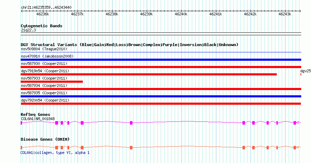Click the 46238k ruler tick label
Image resolution: width=311 pixels, height=163 pixels.
click(x=112, y=14)
